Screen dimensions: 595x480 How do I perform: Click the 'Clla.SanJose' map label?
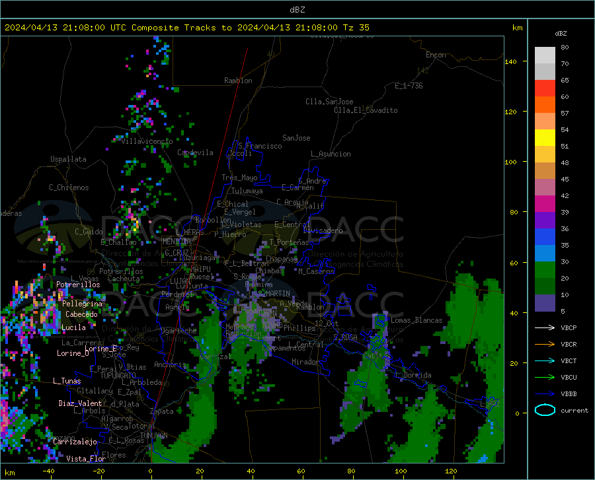pos(329,102)
